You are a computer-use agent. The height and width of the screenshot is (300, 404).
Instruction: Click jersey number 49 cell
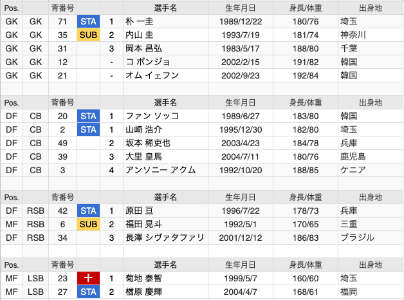click(62, 143)
